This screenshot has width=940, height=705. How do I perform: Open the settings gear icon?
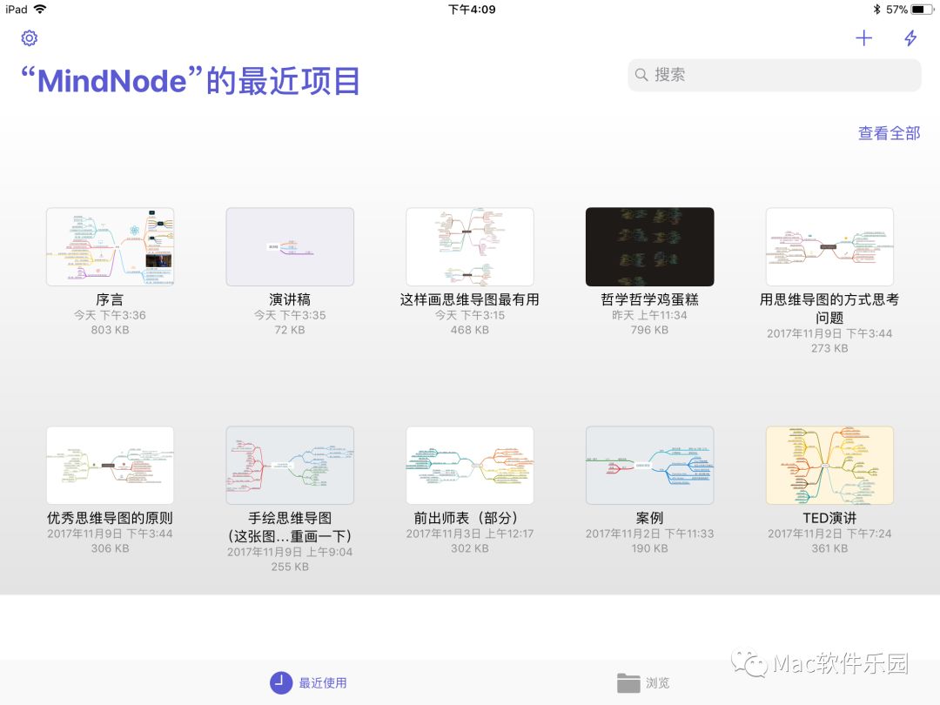[30, 38]
